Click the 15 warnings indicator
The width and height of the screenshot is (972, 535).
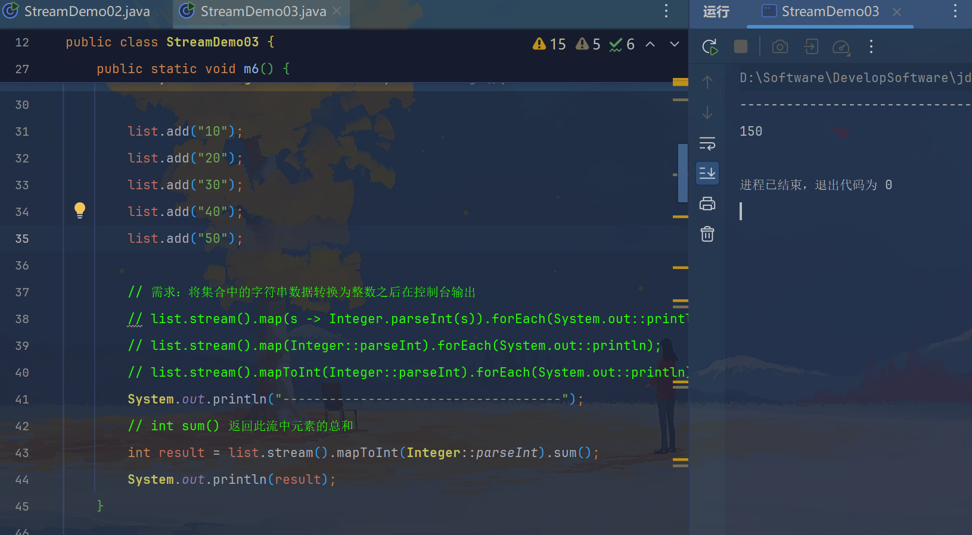[549, 44]
